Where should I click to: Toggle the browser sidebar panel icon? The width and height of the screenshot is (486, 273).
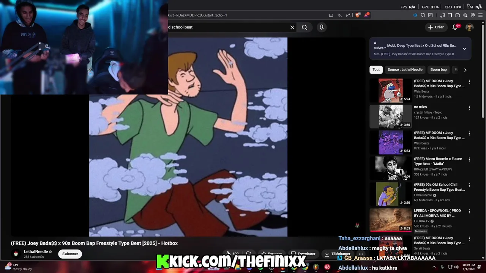click(x=450, y=15)
